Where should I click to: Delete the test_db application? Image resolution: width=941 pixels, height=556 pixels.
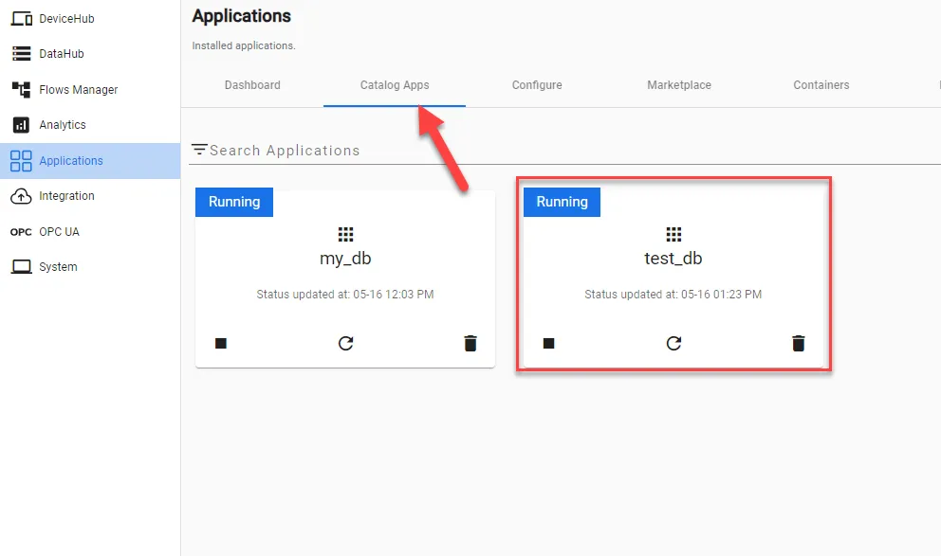(798, 343)
